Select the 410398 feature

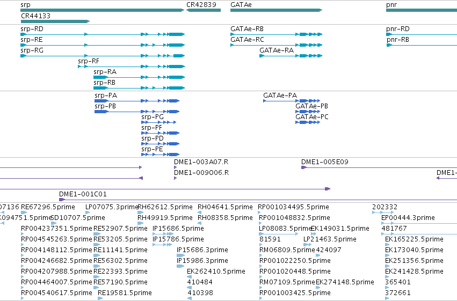click(x=190, y=298)
